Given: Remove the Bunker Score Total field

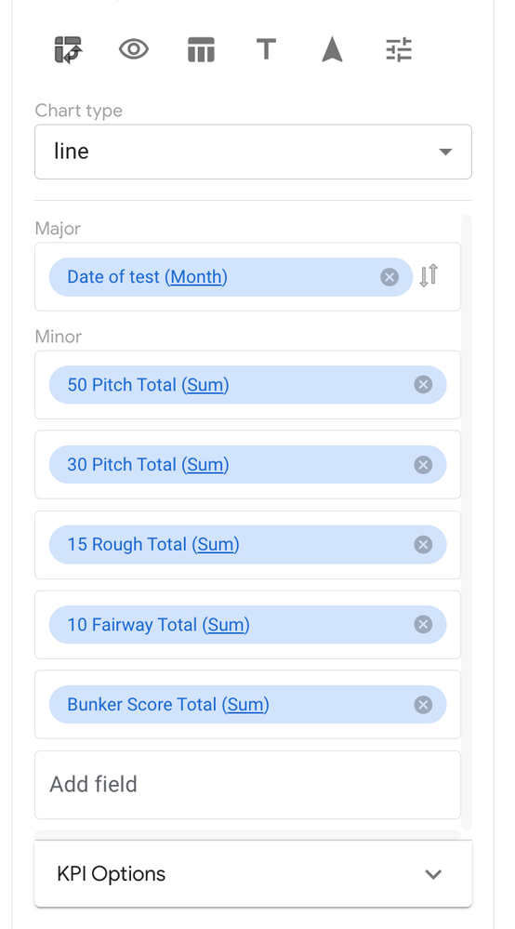Looking at the screenshot, I should coord(423,705).
